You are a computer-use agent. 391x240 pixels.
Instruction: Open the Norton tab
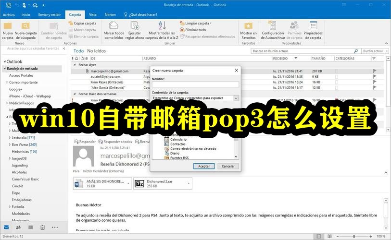pos(110,15)
